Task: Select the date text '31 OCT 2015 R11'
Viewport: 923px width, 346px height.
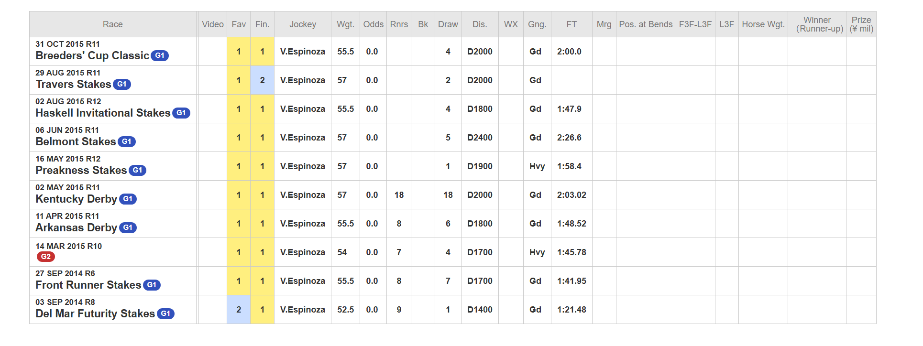Action: pos(67,44)
